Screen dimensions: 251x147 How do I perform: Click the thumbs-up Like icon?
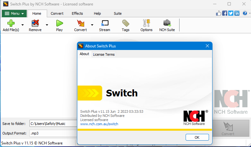pos(219,13)
